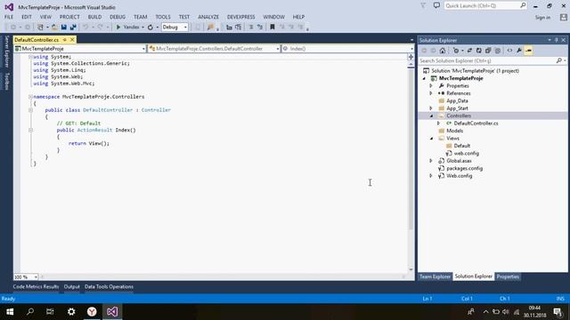Image resolution: width=570 pixels, height=320 pixels.
Task: Expand the Global.asax node
Action: 431,161
